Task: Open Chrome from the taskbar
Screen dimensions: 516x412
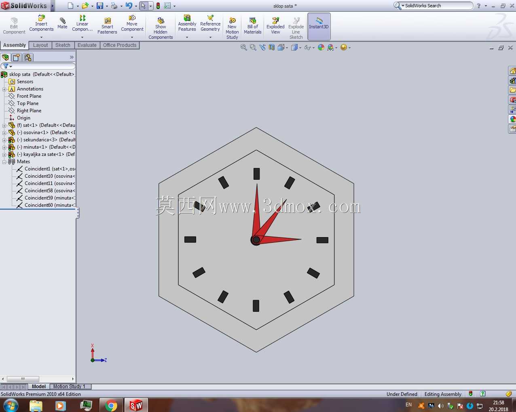Action: pyautogui.click(x=111, y=405)
